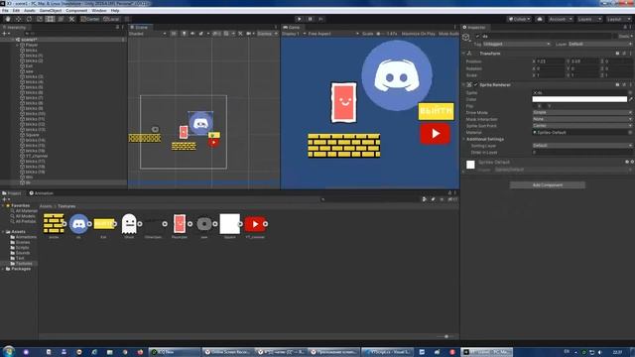The image size is (635, 357).
Task: Select the Rect tool in the toolbar
Action: (x=51, y=19)
